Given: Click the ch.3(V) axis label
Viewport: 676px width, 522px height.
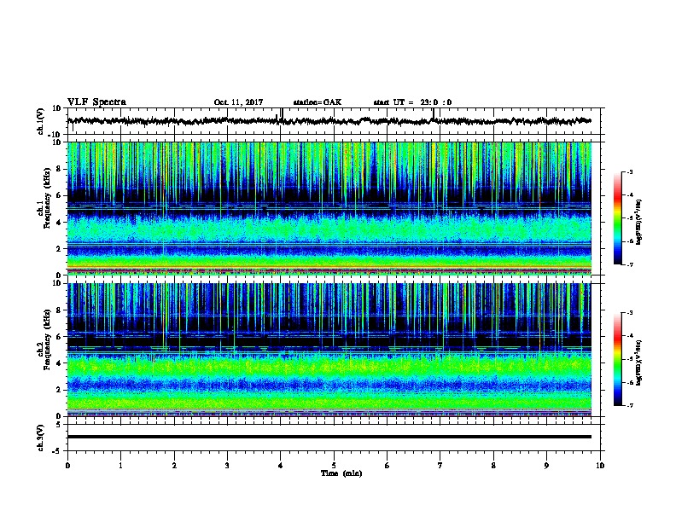Looking at the screenshot, I should 41,438.
